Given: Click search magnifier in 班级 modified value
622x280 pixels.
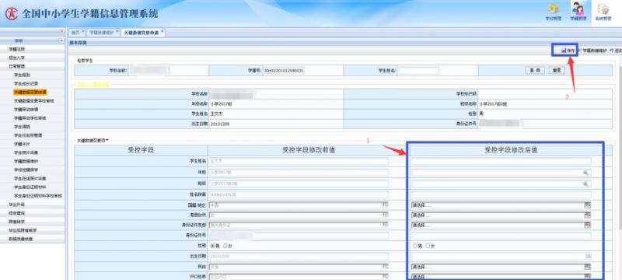Looking at the screenshot, I should (x=585, y=184).
